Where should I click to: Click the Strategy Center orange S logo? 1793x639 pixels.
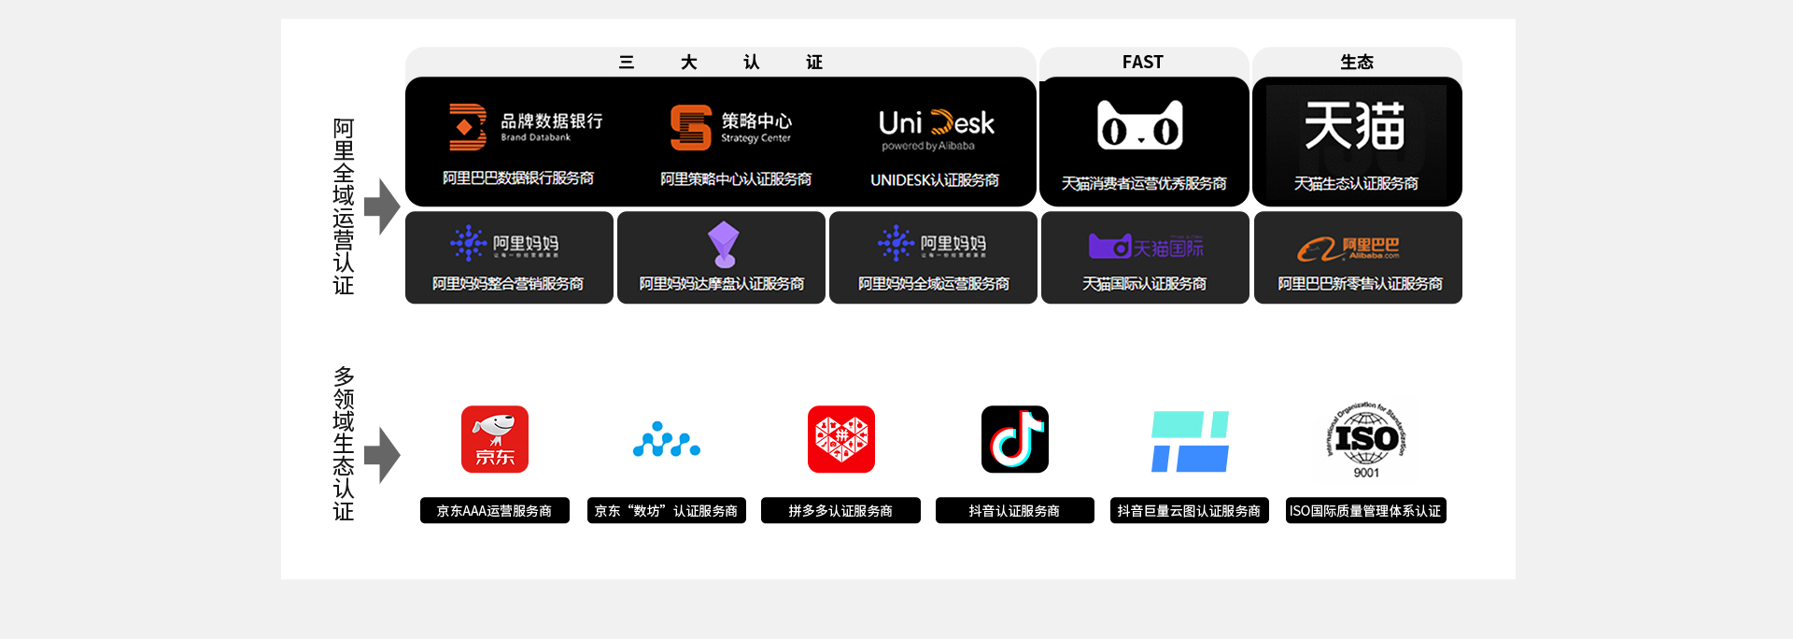691,128
